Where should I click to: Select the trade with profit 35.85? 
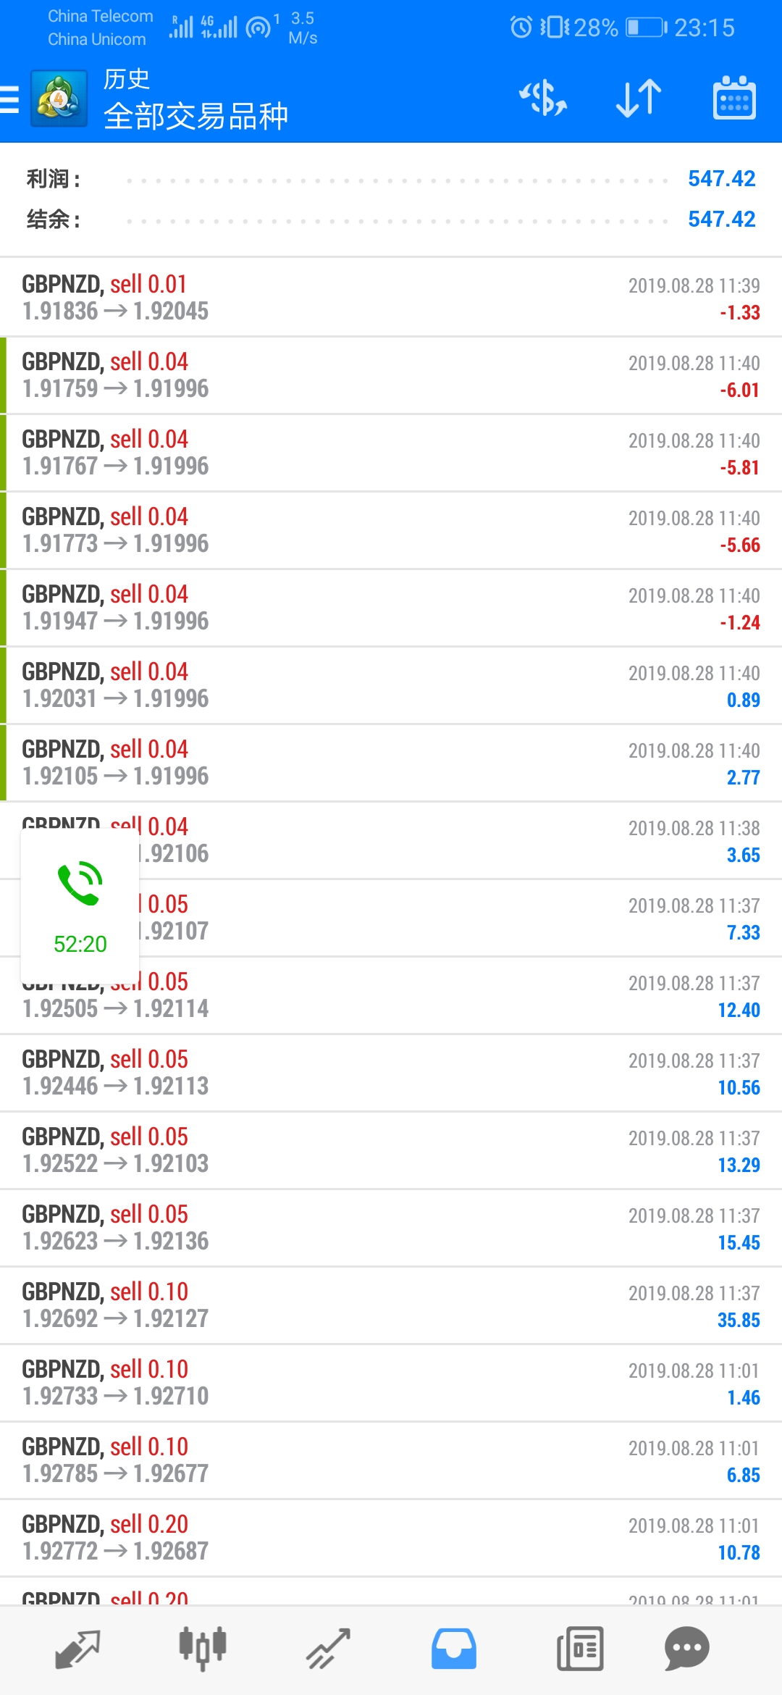(x=391, y=1305)
